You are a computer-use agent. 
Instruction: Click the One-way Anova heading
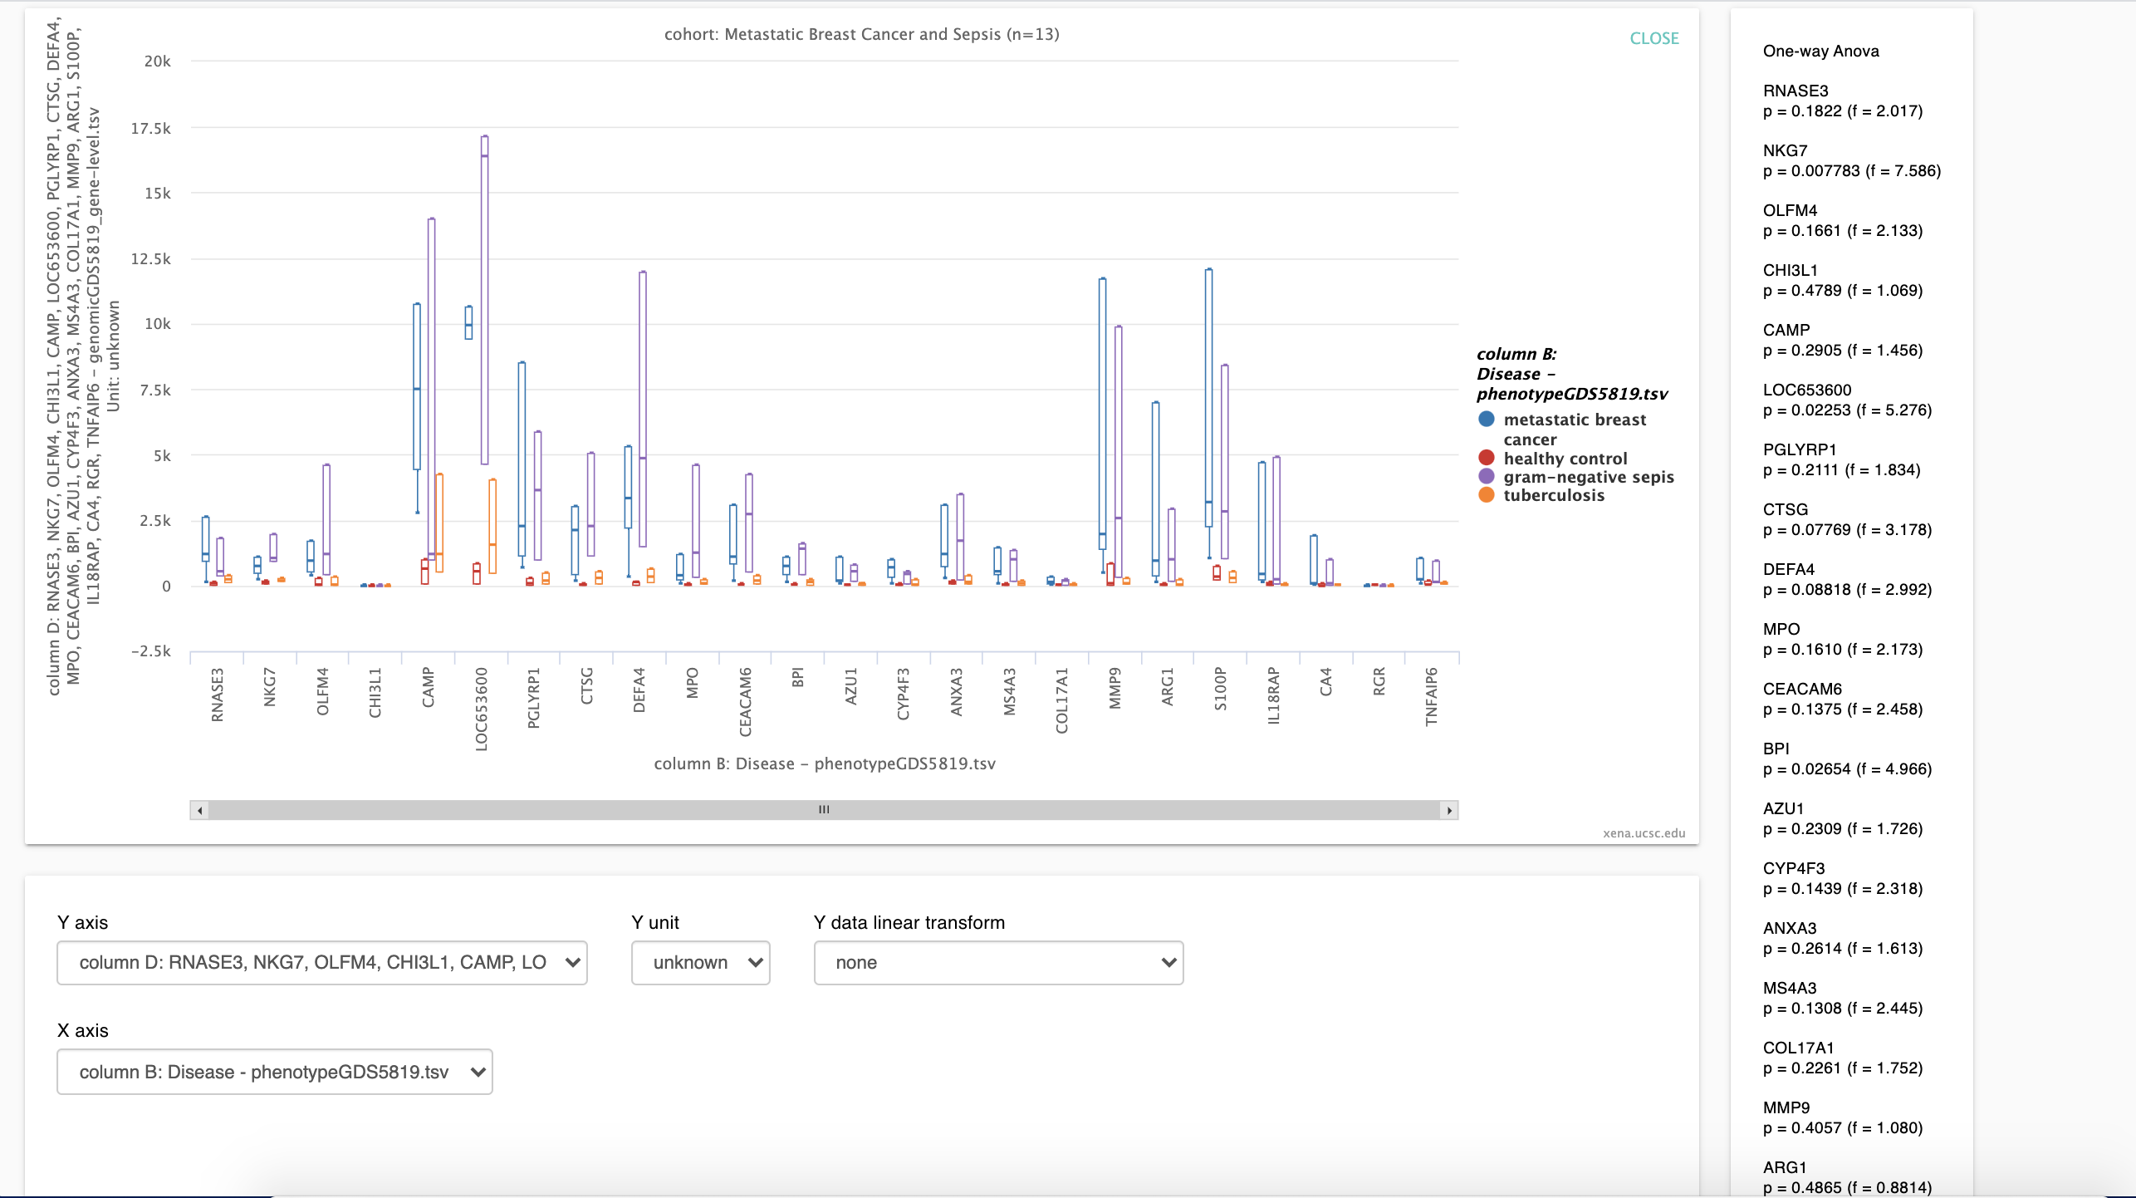[x=1820, y=51]
